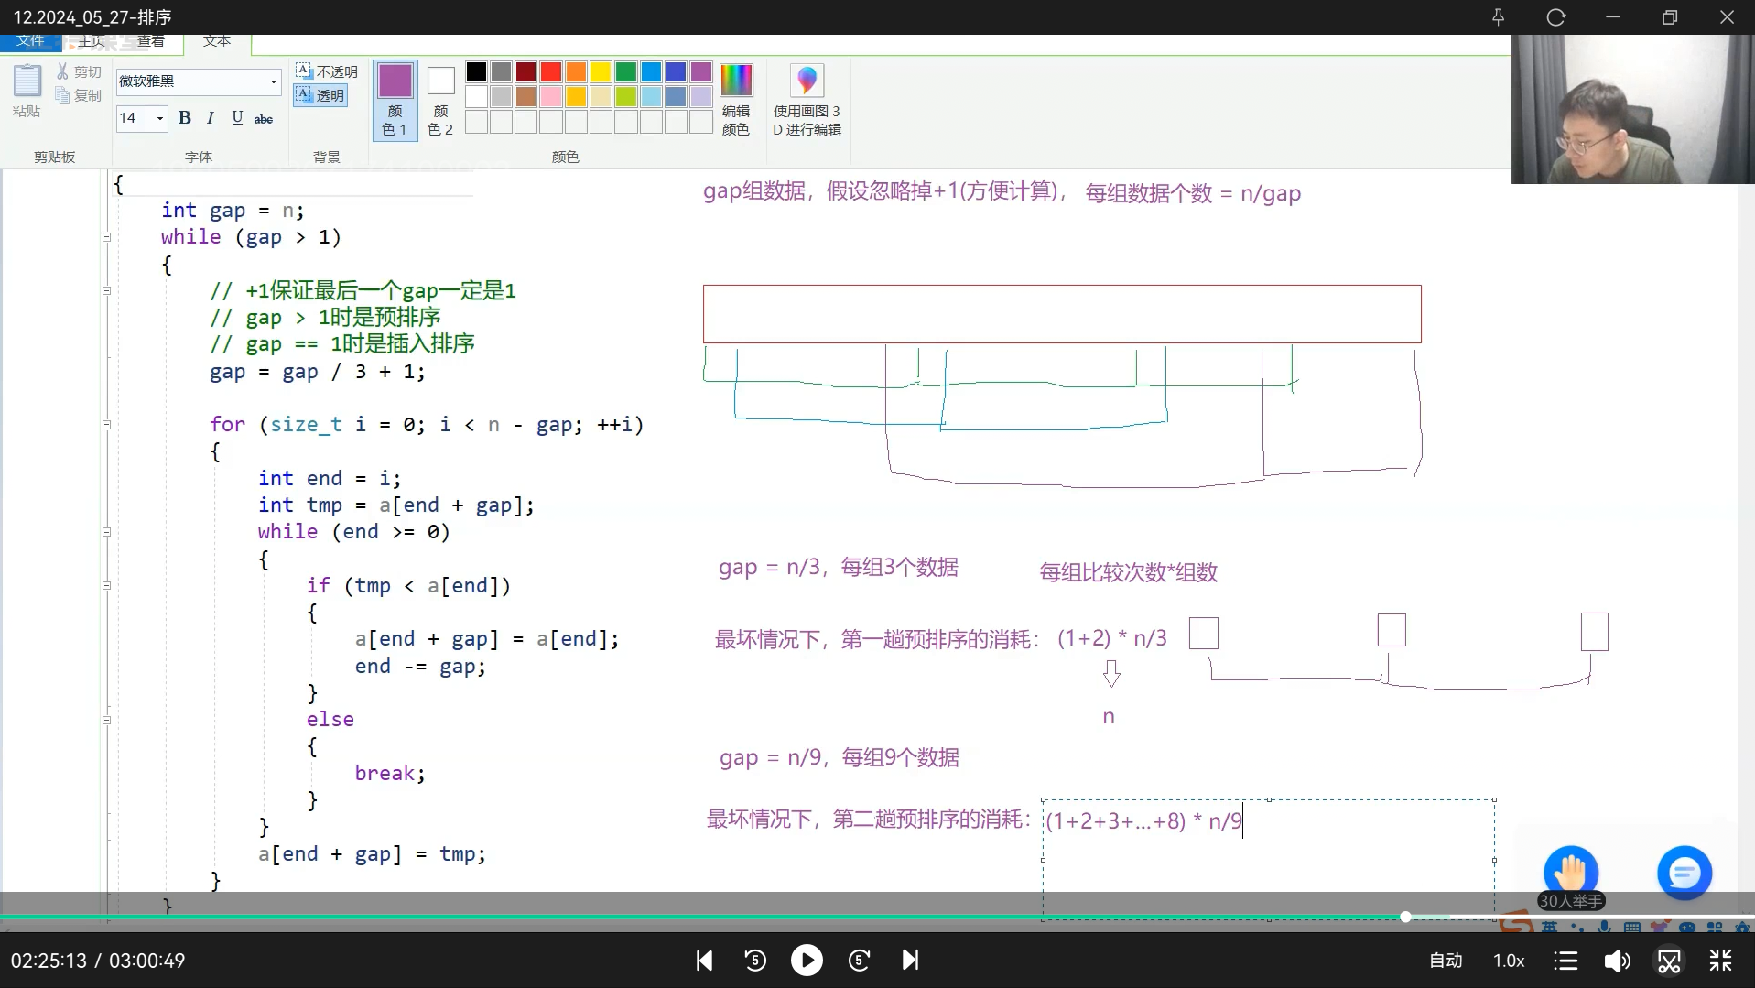
Task: Pick the orange color swatch
Action: click(x=576, y=72)
